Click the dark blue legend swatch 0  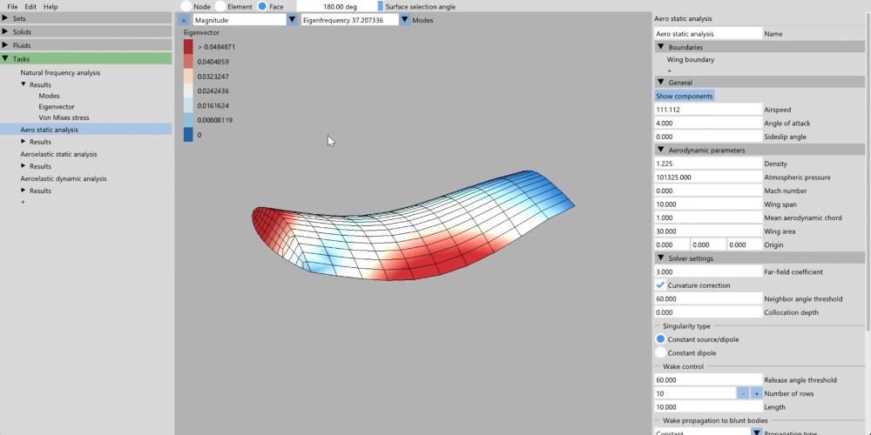coord(188,135)
